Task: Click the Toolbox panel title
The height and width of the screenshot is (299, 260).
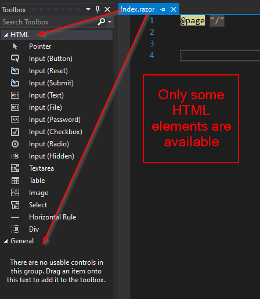Action: click(14, 10)
